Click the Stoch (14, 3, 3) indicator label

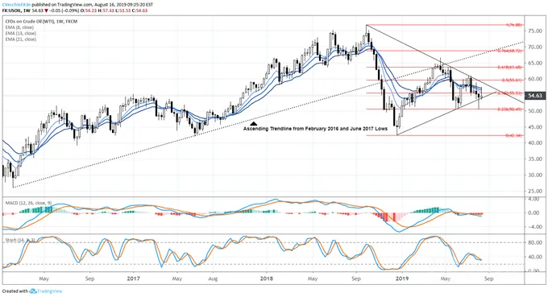coord(20,240)
